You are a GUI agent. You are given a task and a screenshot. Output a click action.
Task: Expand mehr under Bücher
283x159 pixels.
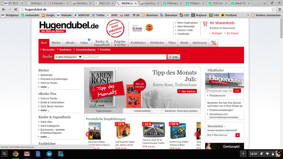(45, 87)
